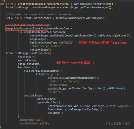Click the .getArtifacts() call

[x=47, y=99]
